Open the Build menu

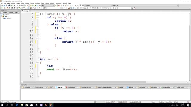pyautogui.click(x=22, y=3)
